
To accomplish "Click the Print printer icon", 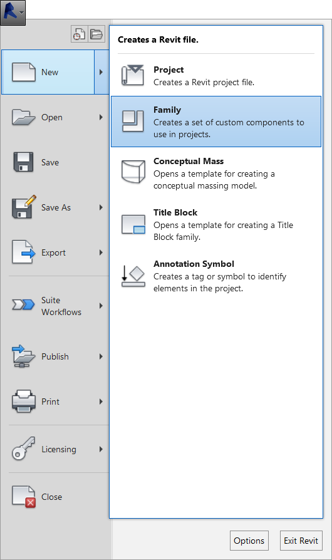I will tap(24, 402).
